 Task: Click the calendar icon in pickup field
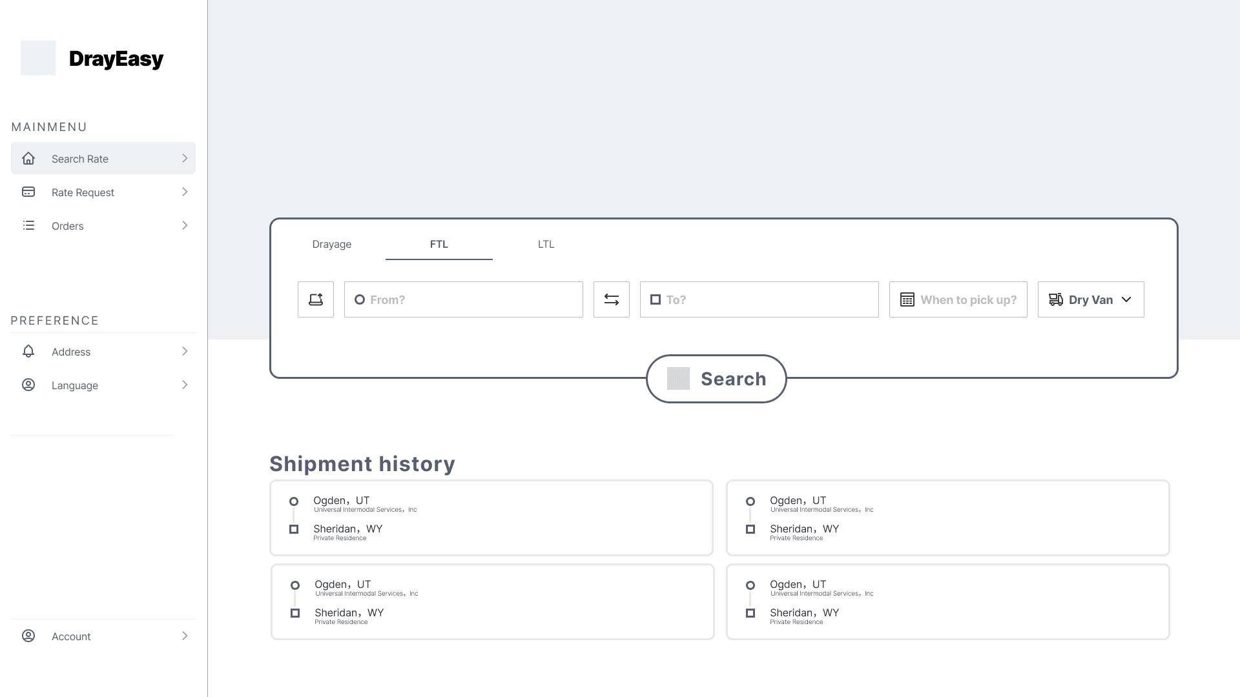pyautogui.click(x=907, y=299)
